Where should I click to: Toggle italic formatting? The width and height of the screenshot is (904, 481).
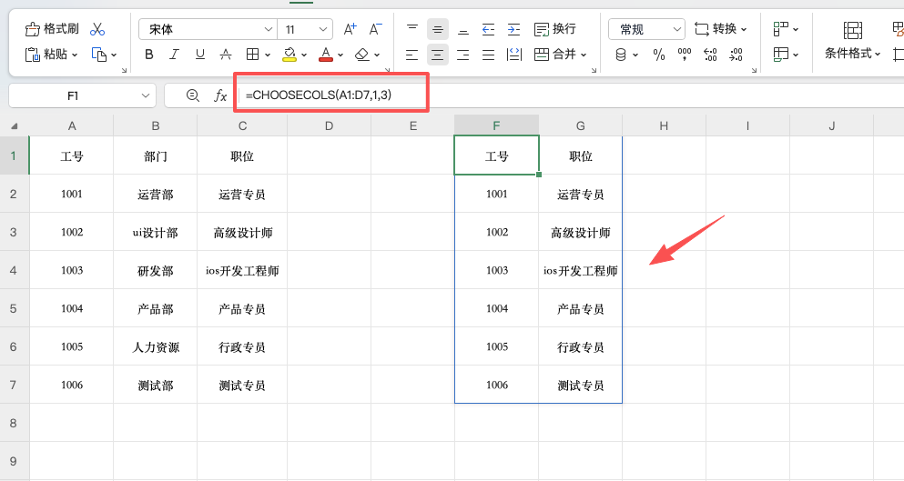pyautogui.click(x=174, y=55)
